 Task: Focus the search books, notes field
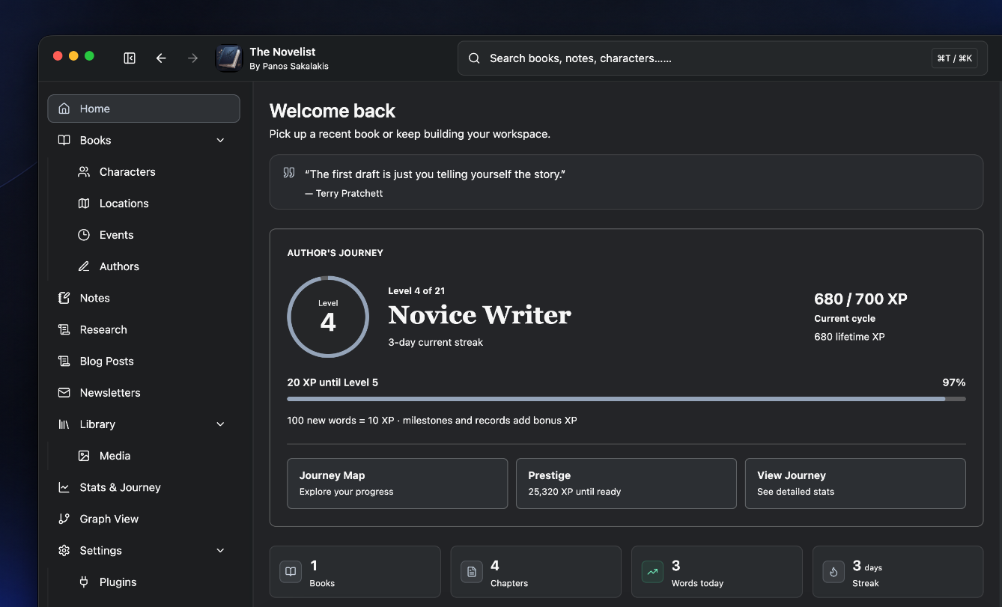pos(723,58)
